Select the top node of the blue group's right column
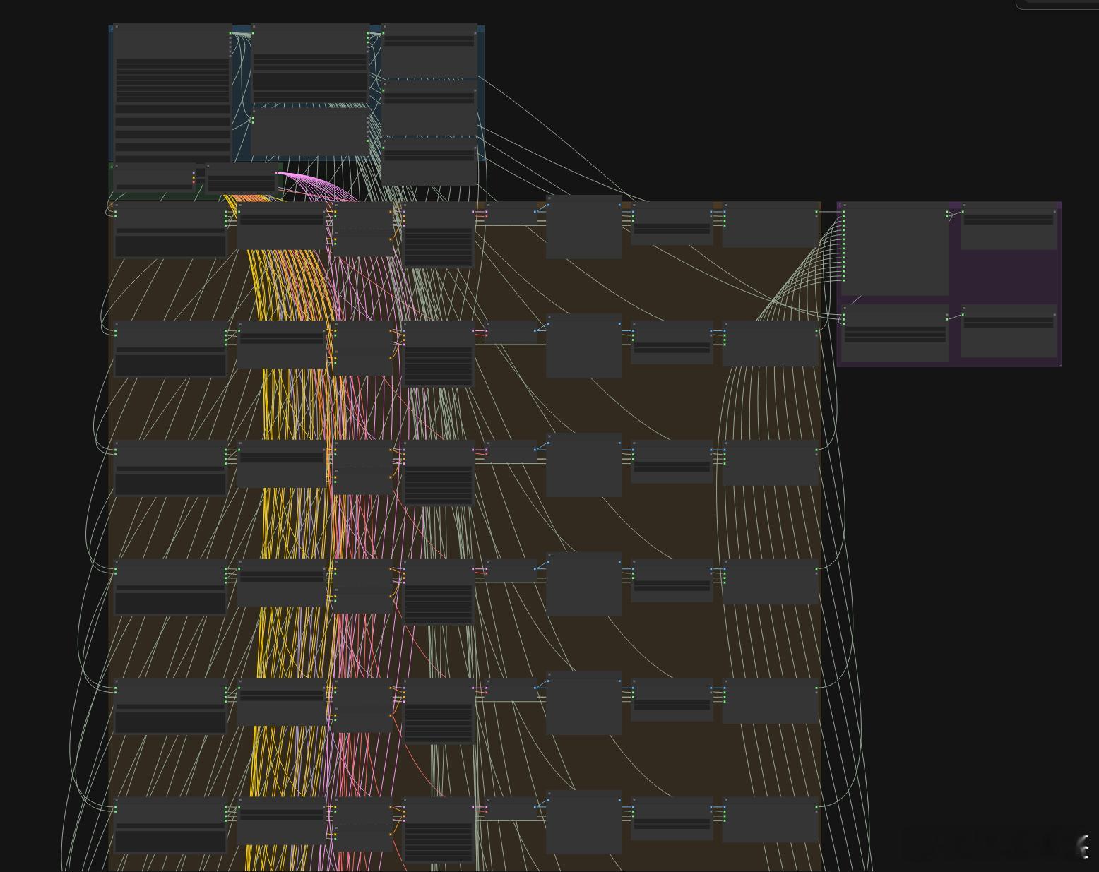Screen dimensions: 1099x872 coord(429,51)
